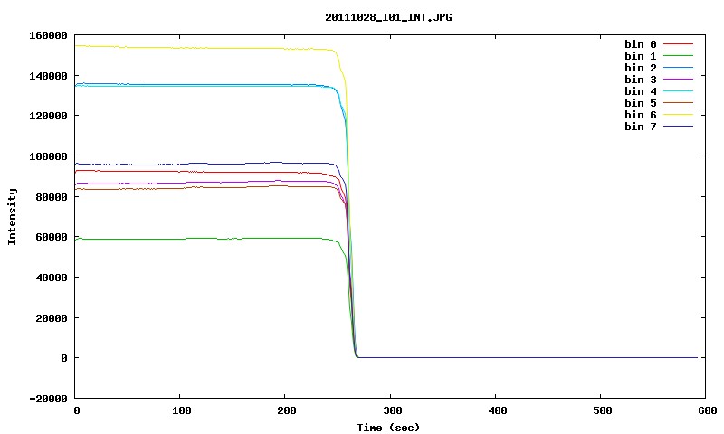
Task: Click the 60000 y-axis tick label
Action: coord(52,237)
